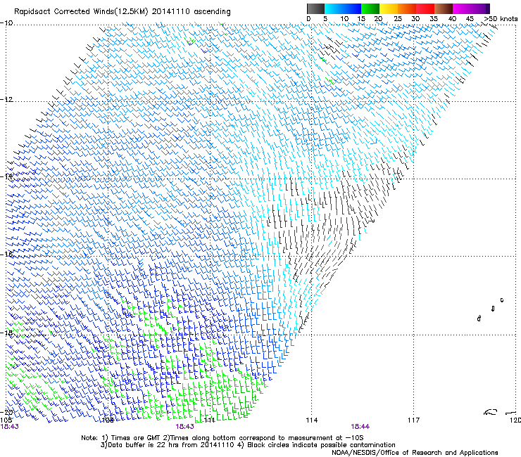
Task: Select the '-16' latitude axis label
Action: [6, 255]
